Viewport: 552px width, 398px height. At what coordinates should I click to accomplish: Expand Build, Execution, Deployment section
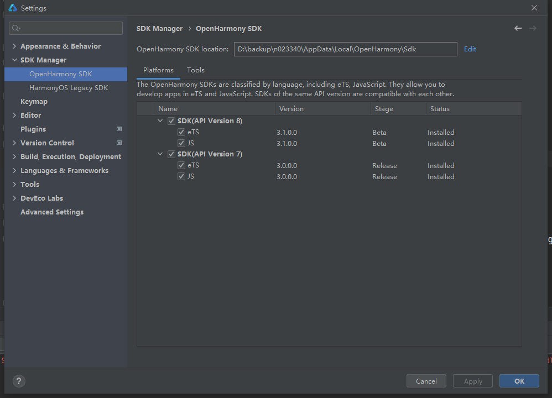[14, 156]
